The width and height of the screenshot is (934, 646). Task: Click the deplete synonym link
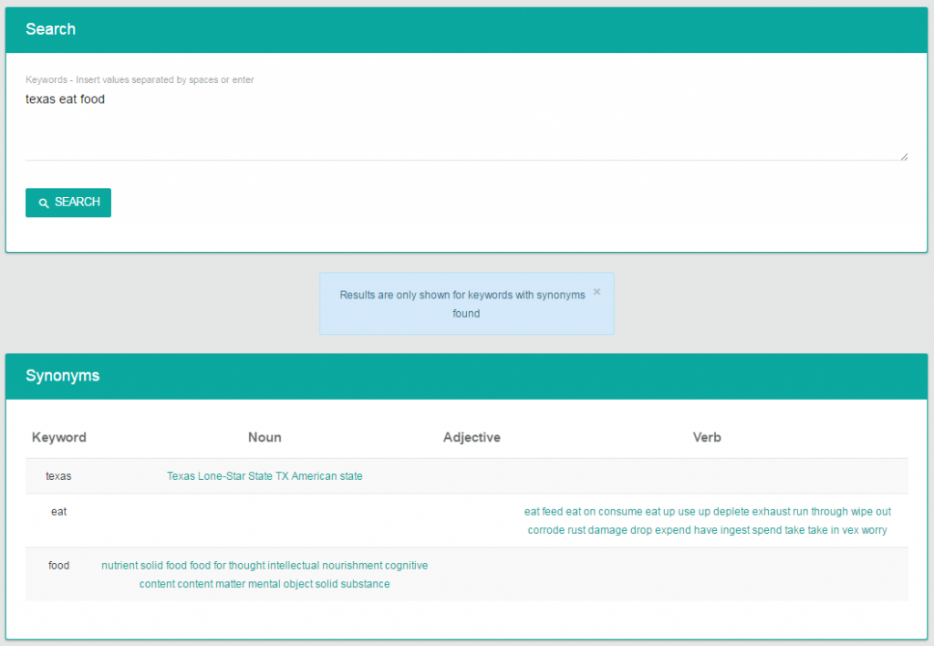coord(731,511)
